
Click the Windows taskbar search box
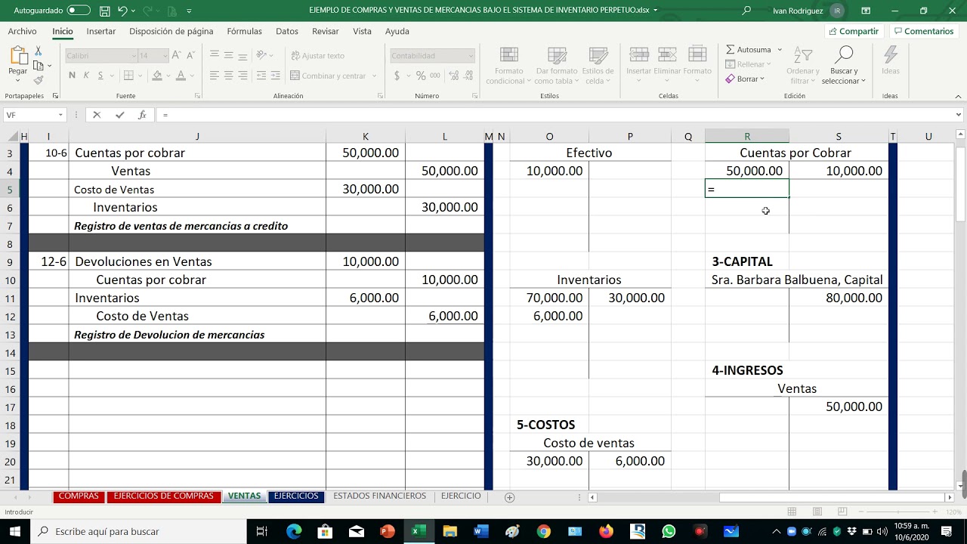click(138, 531)
